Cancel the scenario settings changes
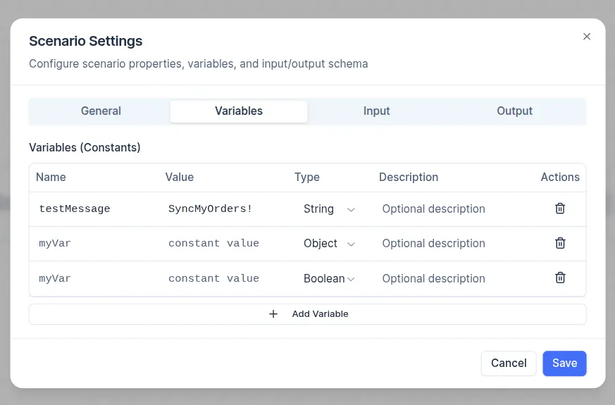This screenshot has height=405, width=615. point(508,363)
